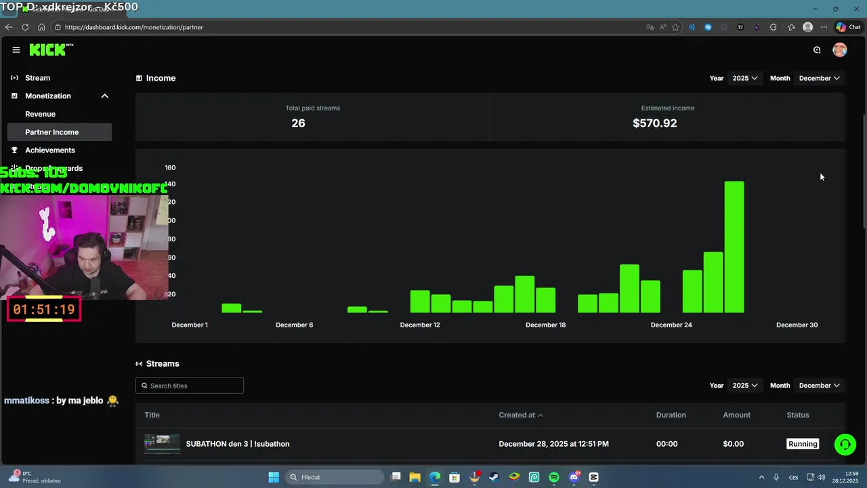Open the Kick notifications icon
This screenshot has height=488, width=867.
817,49
